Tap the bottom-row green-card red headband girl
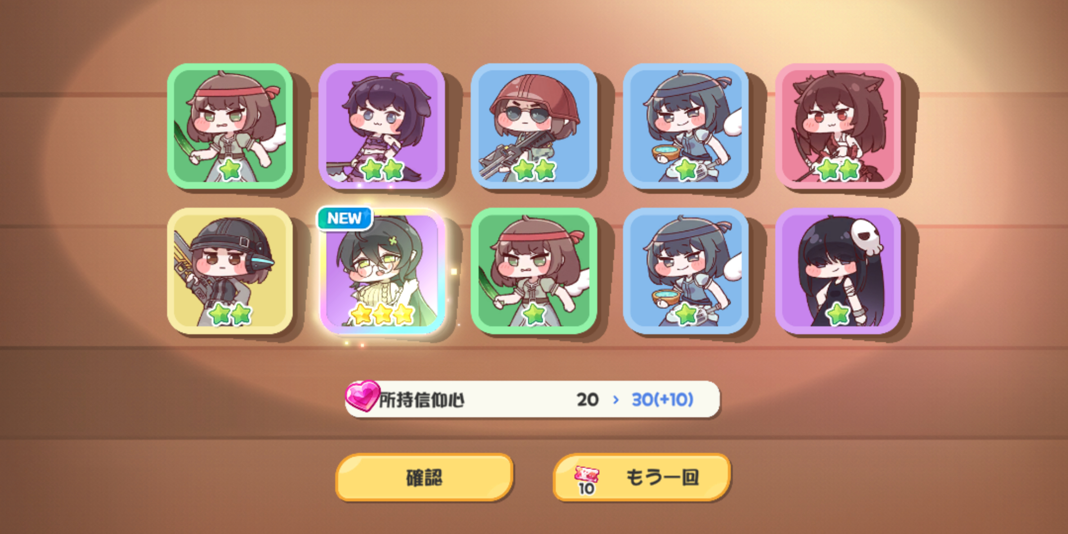The image size is (1068, 534). (534, 270)
